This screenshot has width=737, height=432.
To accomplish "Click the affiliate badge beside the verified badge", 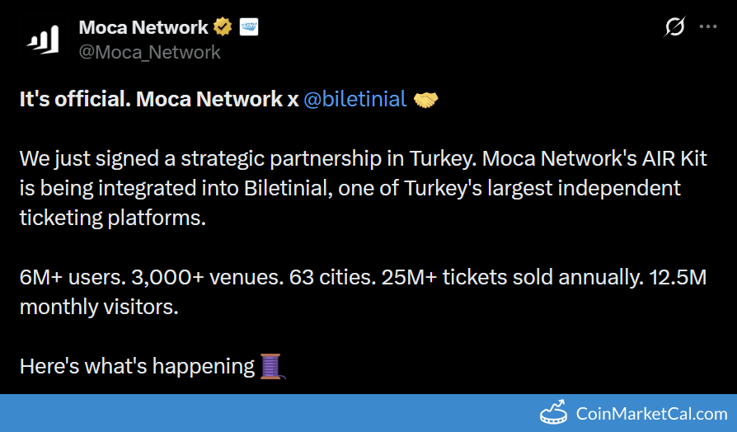I will click(249, 27).
